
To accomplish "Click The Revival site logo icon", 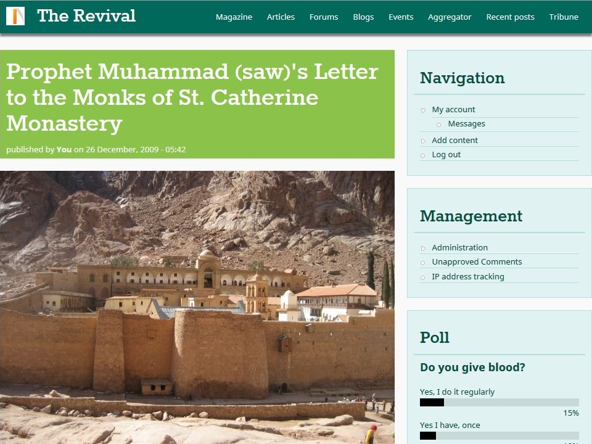I will [x=15, y=16].
